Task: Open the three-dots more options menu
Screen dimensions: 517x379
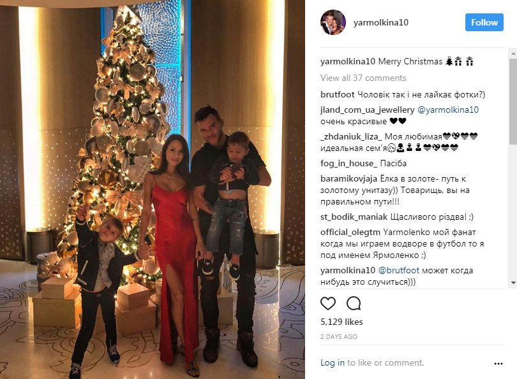Action: coord(498,364)
